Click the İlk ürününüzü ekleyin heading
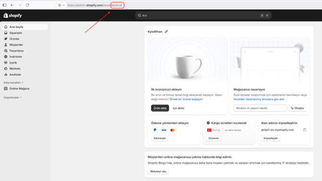The width and height of the screenshot is (322, 181). tap(166, 90)
